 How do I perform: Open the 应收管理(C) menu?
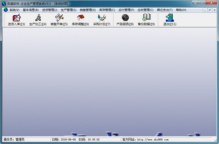point(145,10)
